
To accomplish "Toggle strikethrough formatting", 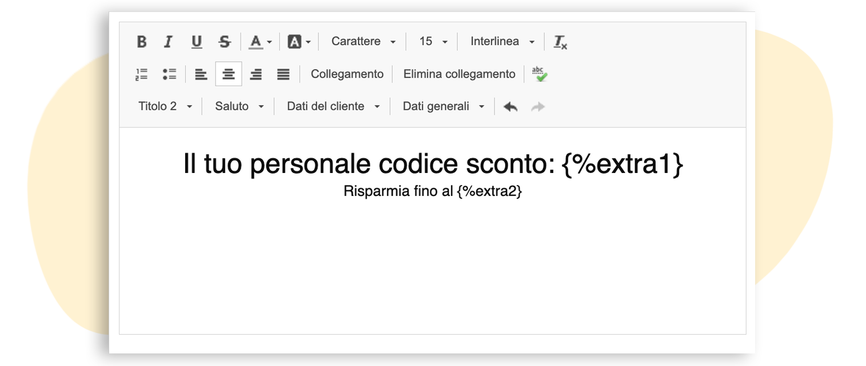I will pyautogui.click(x=225, y=42).
